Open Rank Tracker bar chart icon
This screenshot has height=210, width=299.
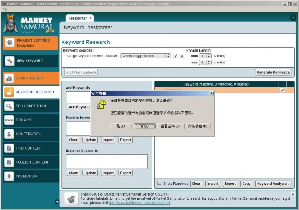point(9,78)
